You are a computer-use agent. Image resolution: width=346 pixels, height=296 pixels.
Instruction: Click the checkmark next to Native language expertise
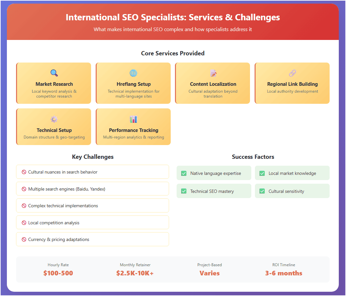[184, 173]
